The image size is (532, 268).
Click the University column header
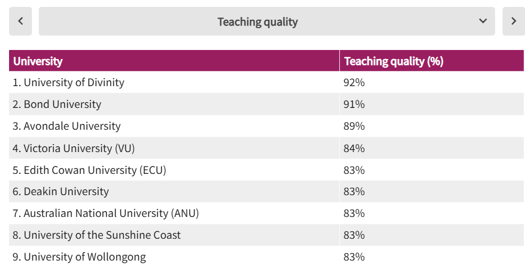coord(38,61)
